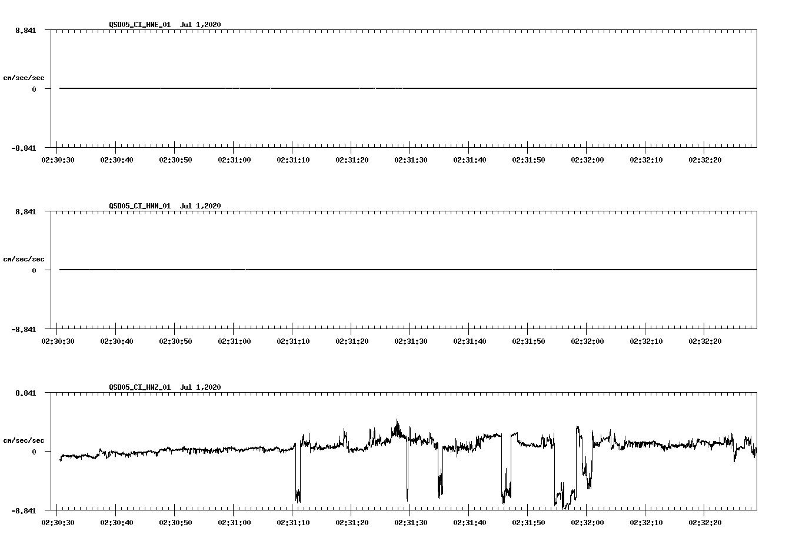The height and width of the screenshot is (544, 799).
Task: Click the cm/sec/sec unit label on HNZ plot
Action: pyautogui.click(x=24, y=441)
